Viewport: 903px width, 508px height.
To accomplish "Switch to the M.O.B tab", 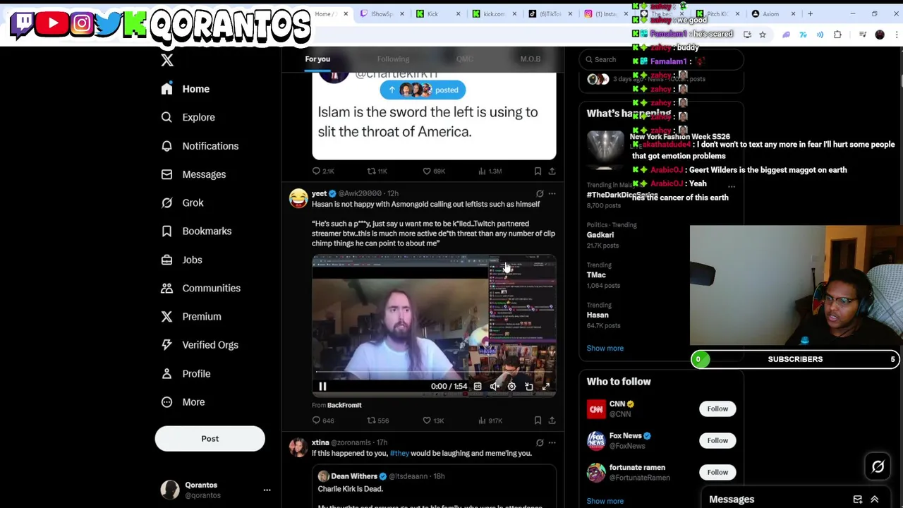I will coord(531,59).
